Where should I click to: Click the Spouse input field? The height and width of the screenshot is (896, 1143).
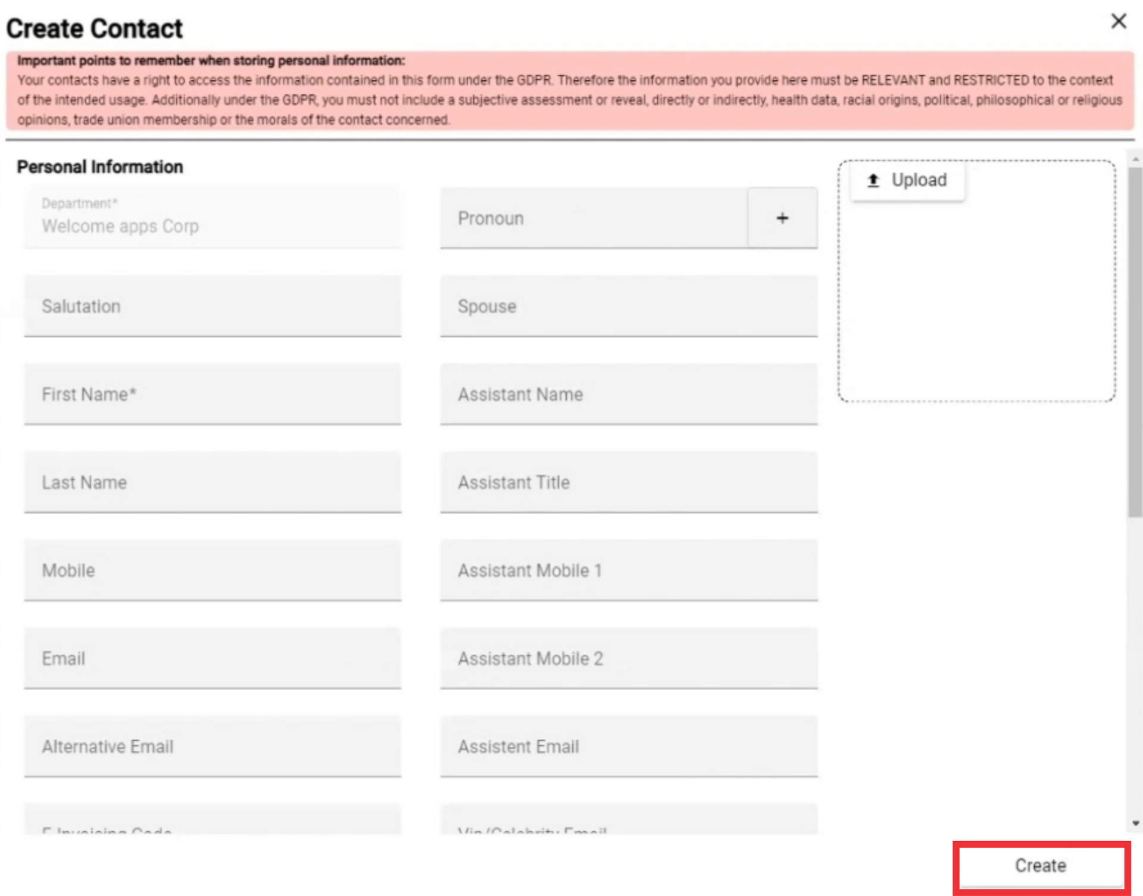(629, 306)
